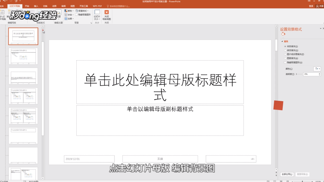Open the WPS PDF tab
This screenshot has height=182, width=324.
point(97,6)
